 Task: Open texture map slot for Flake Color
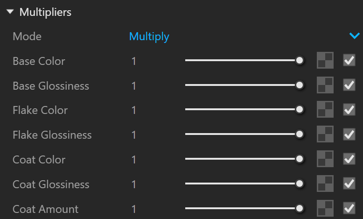(325, 109)
